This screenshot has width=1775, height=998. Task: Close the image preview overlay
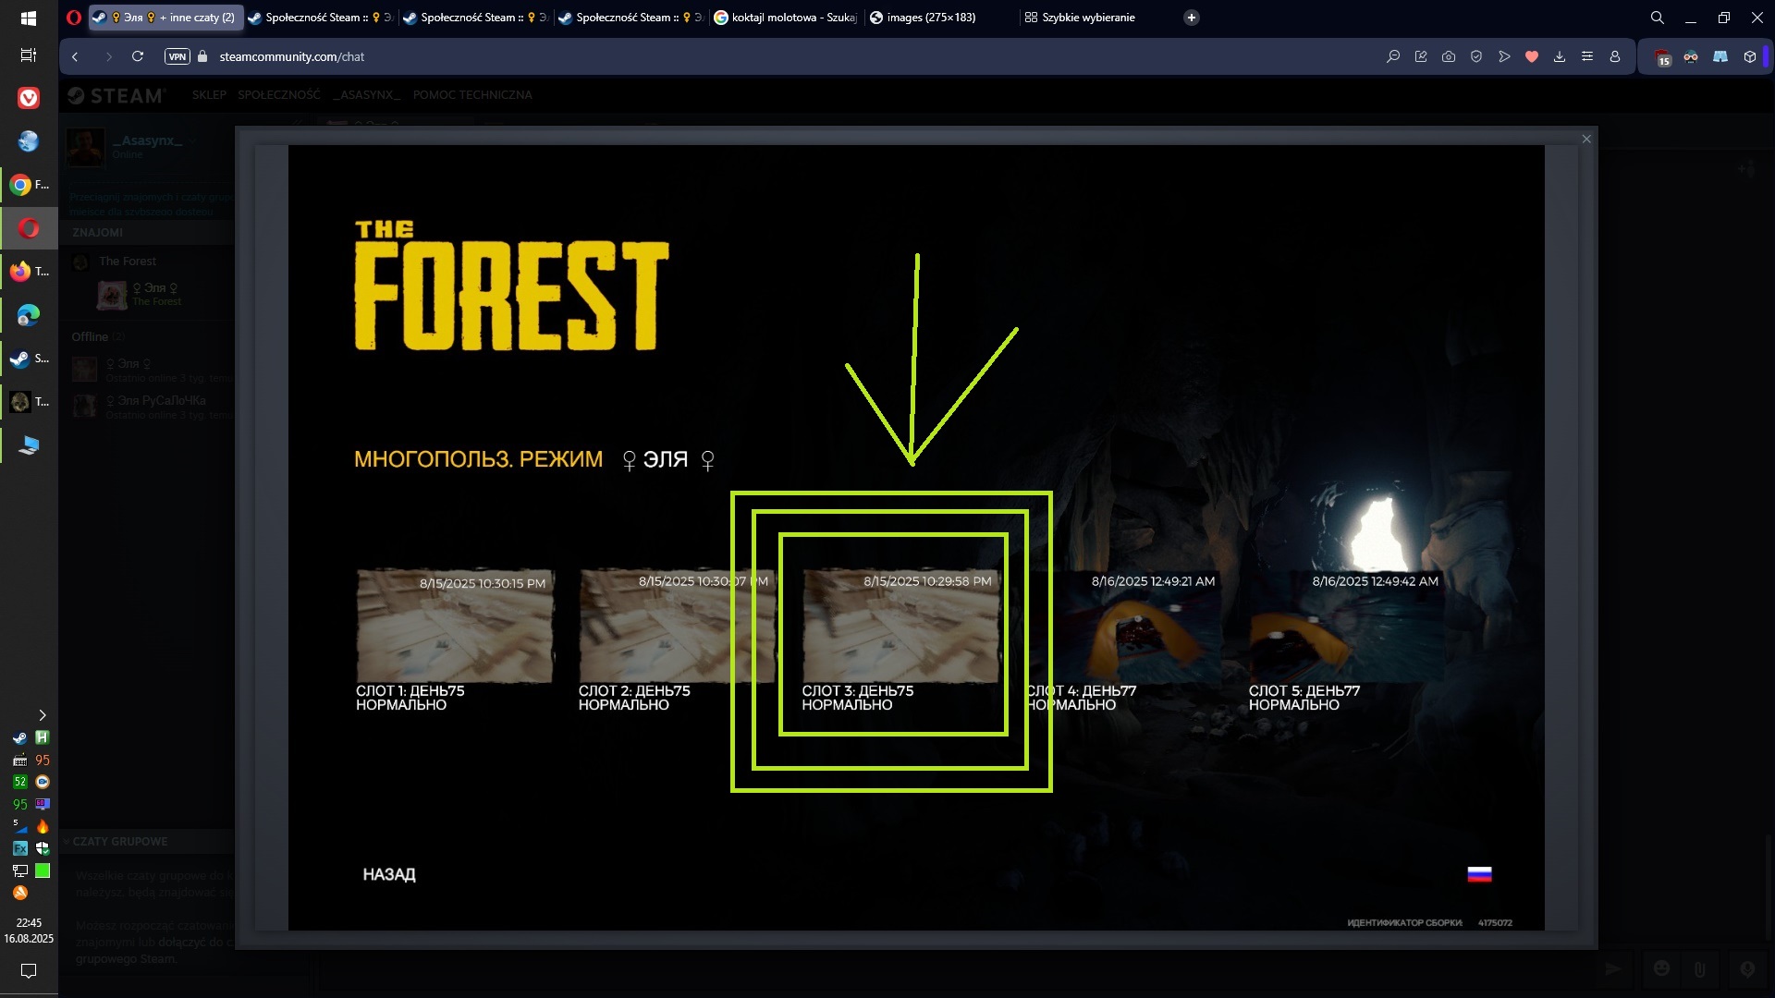(1586, 139)
